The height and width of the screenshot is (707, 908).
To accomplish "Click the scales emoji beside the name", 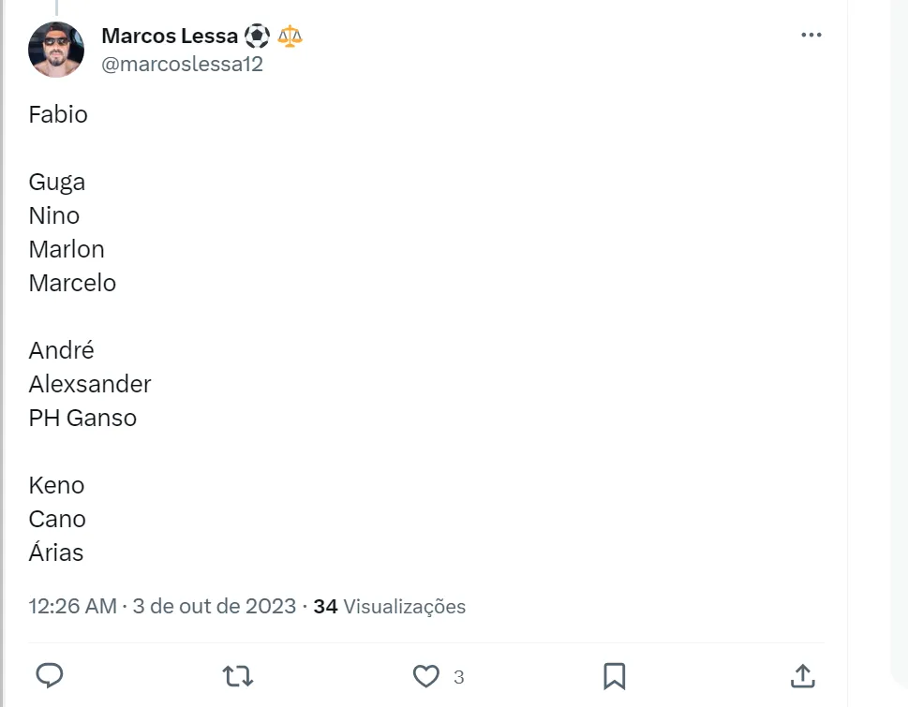I will 290,36.
